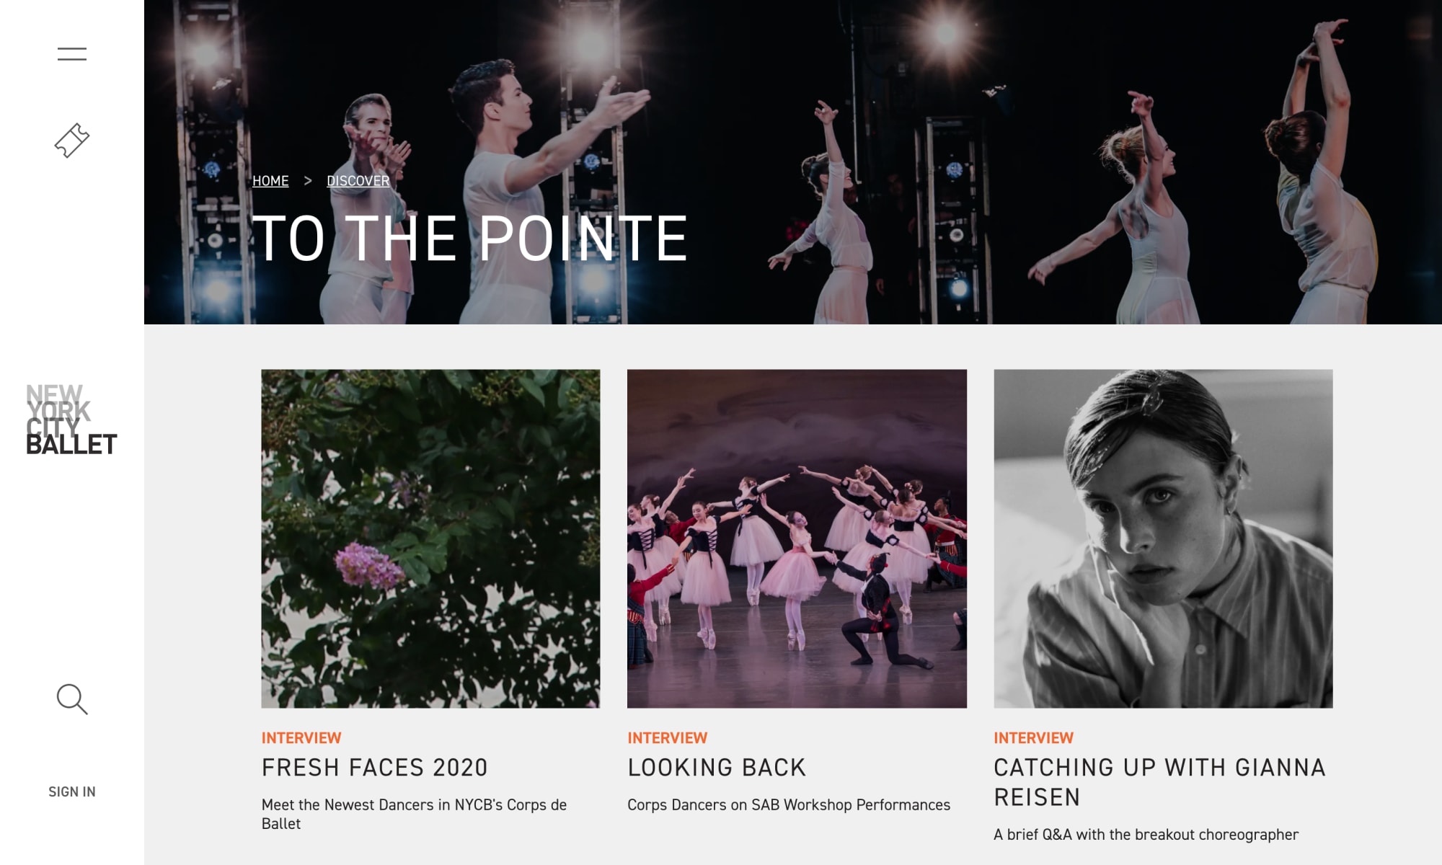Open the Looking Back ballet stage thumbnail
Image resolution: width=1442 pixels, height=865 pixels.
pyautogui.click(x=797, y=538)
